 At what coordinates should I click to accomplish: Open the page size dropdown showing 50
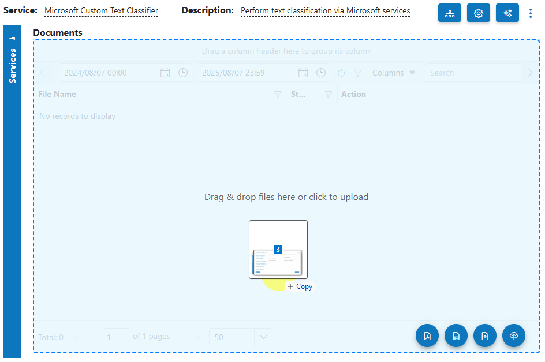coord(240,337)
